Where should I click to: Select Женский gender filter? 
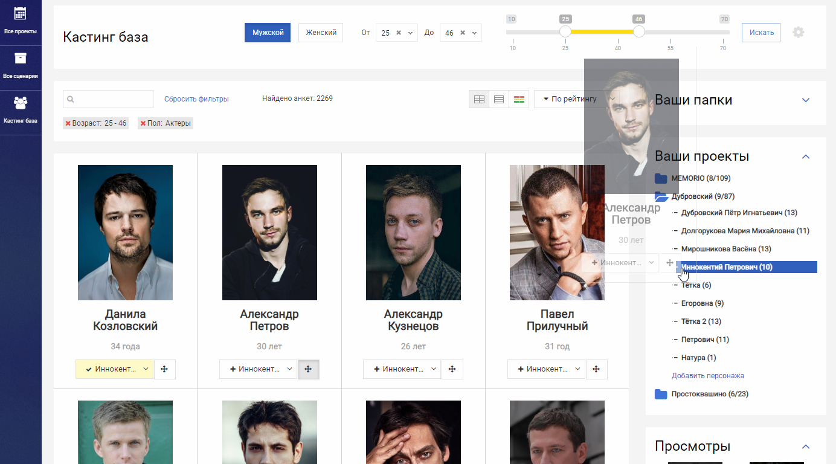pos(321,33)
